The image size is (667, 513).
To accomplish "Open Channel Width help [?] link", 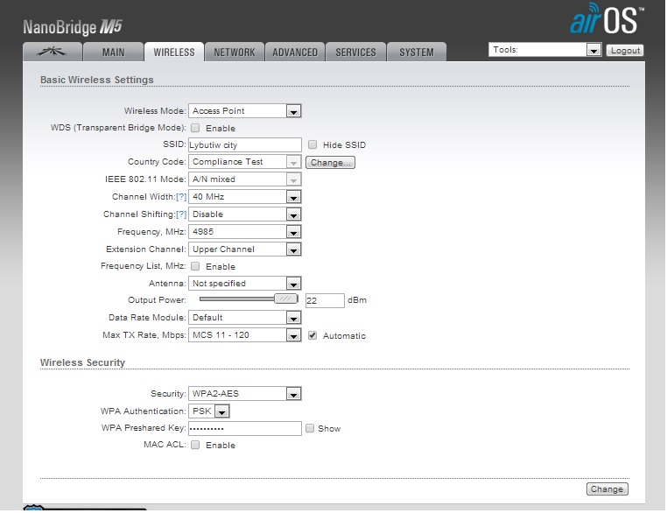I will pos(181,196).
